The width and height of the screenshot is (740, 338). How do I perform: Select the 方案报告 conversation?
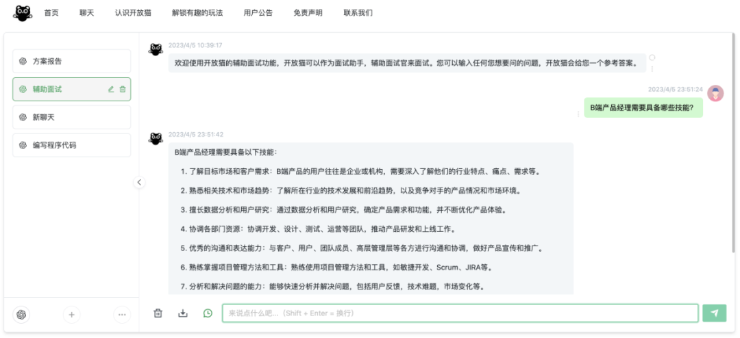click(x=72, y=62)
